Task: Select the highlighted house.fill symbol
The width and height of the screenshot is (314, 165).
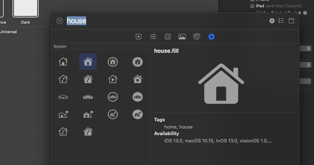Action: tap(88, 62)
